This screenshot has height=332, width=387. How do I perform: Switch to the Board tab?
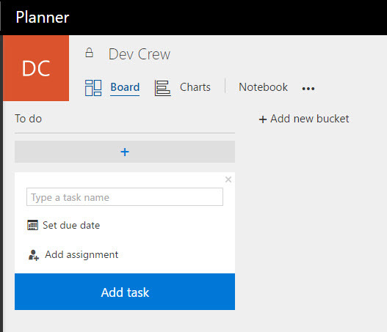tap(125, 87)
